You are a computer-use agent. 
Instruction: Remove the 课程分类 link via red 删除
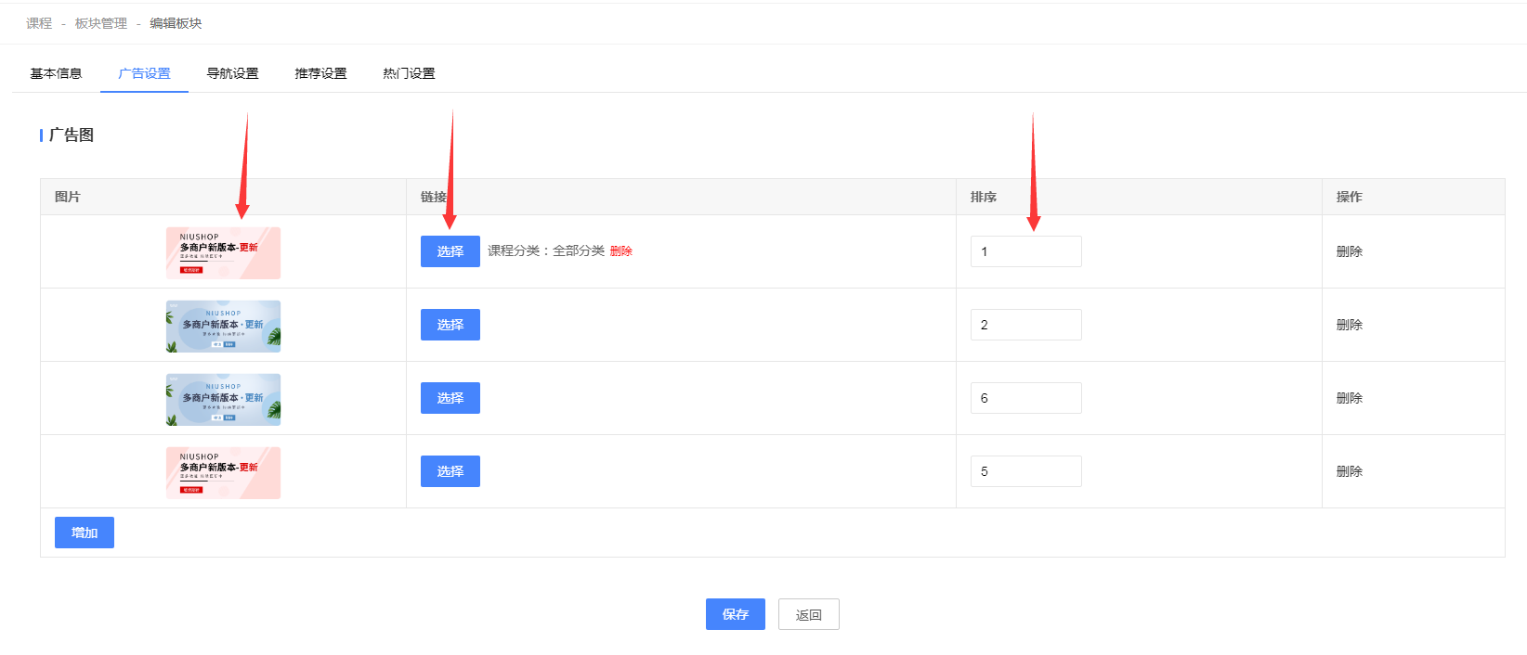point(621,251)
